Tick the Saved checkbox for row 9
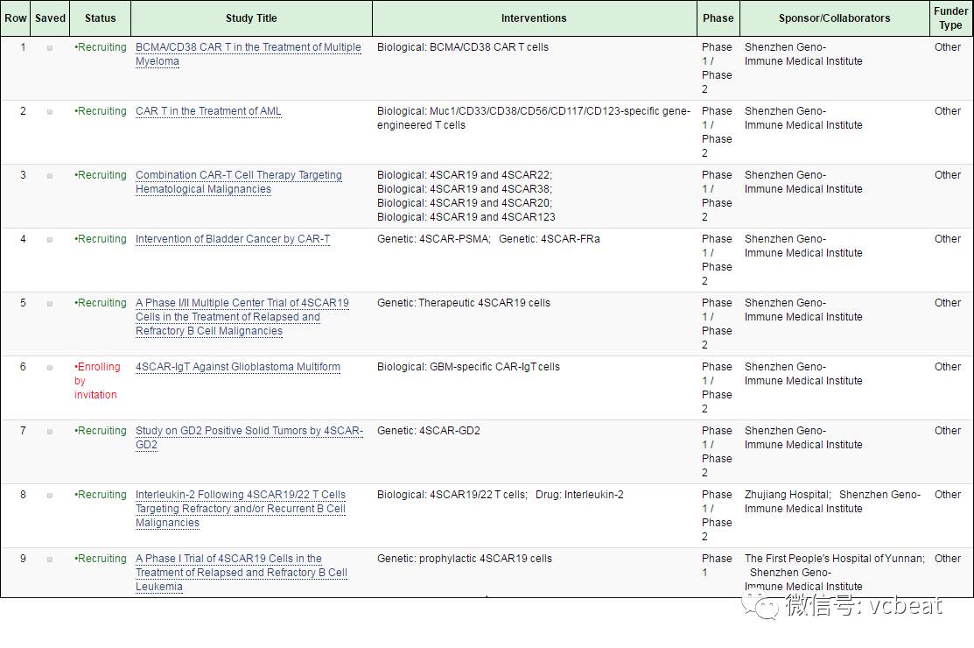Viewport: 974px width, 648px height. point(50,560)
